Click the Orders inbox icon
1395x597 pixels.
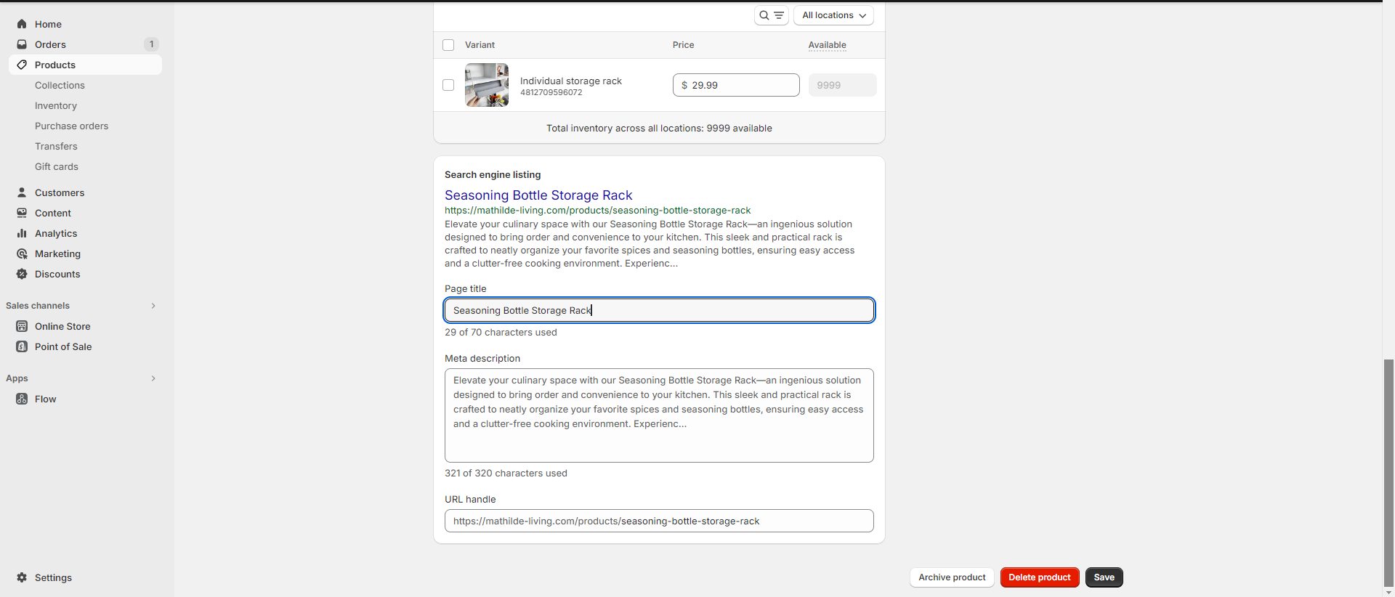22,44
